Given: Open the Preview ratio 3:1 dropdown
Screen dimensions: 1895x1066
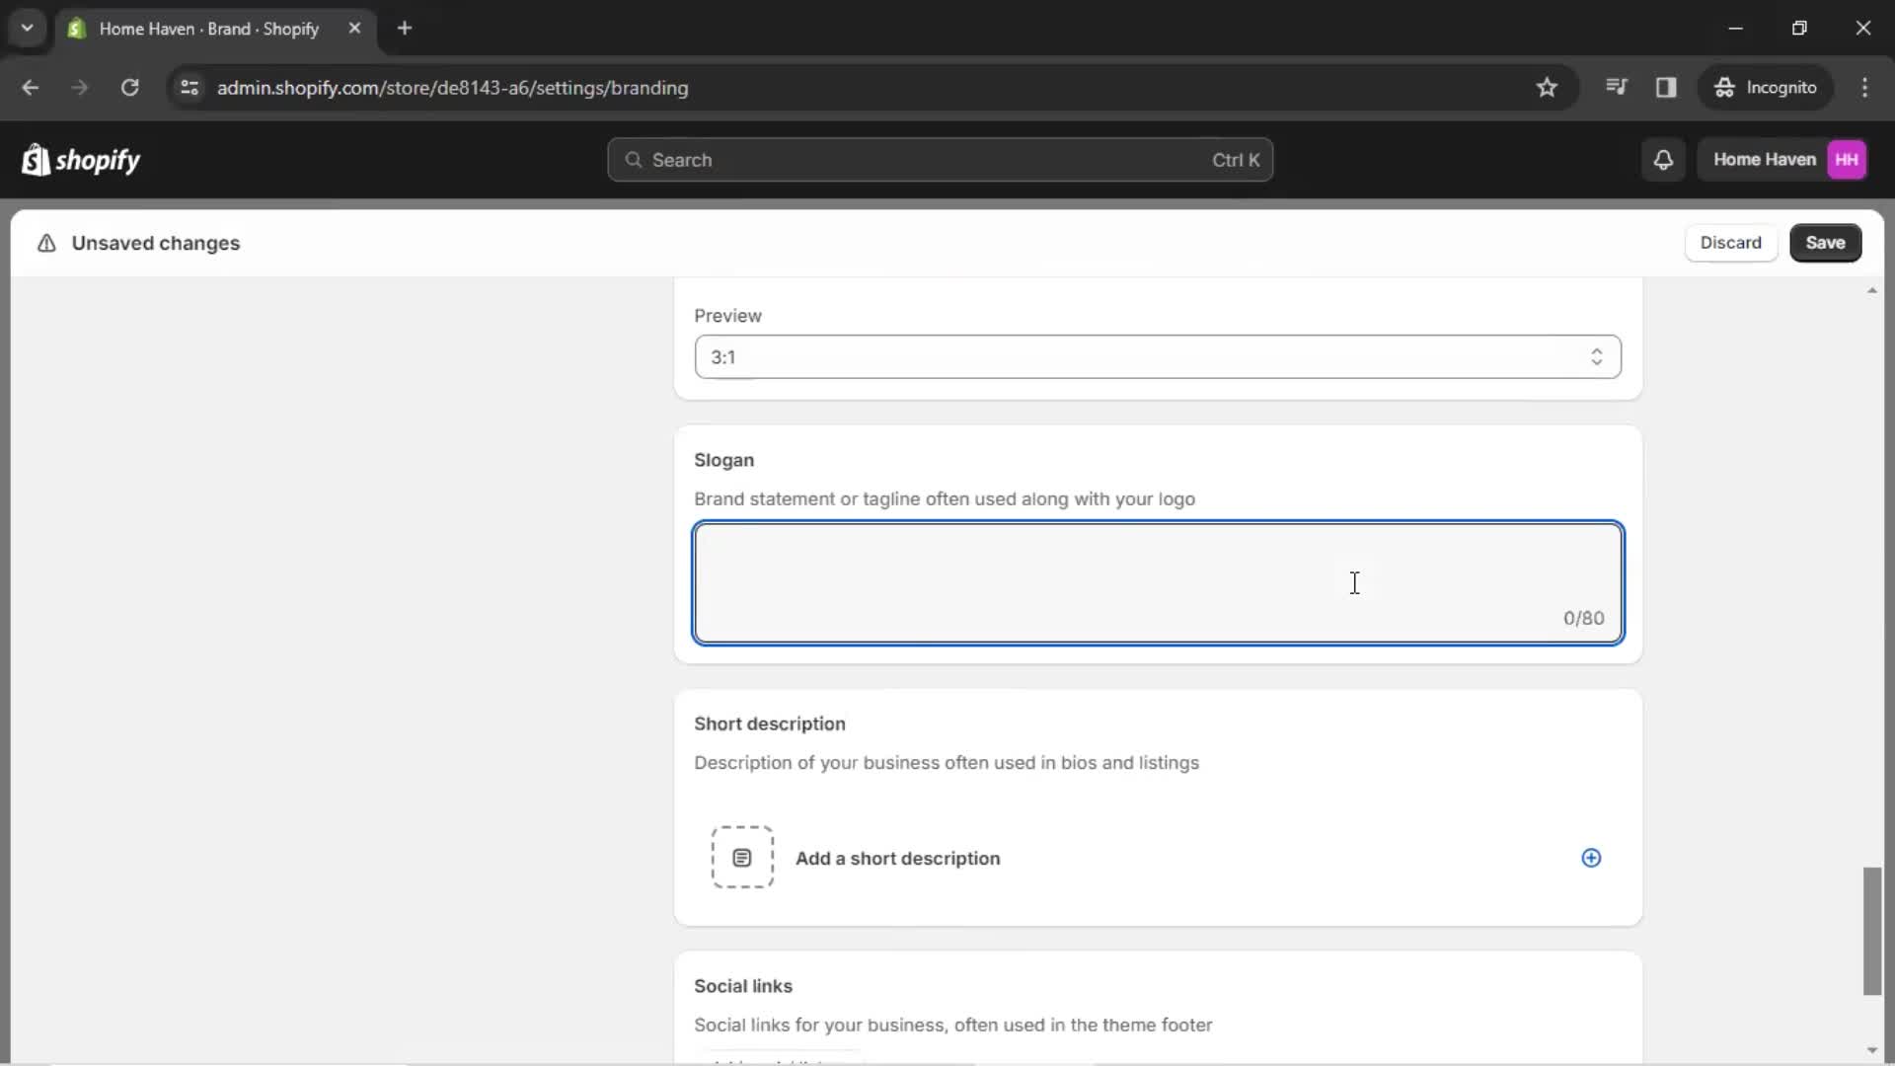Looking at the screenshot, I should click(x=1158, y=357).
